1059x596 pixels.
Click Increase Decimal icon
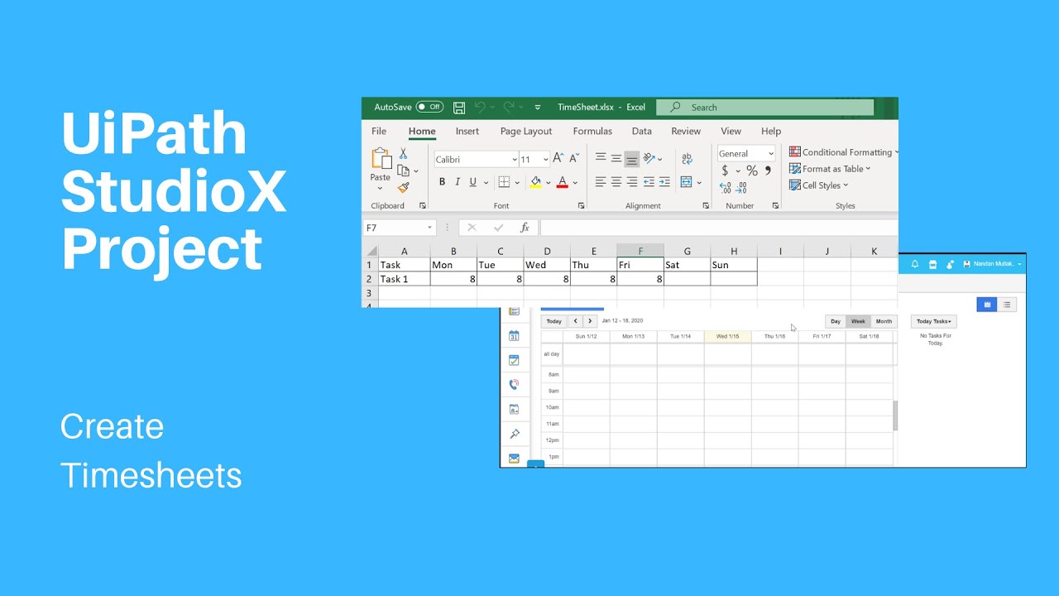725,188
